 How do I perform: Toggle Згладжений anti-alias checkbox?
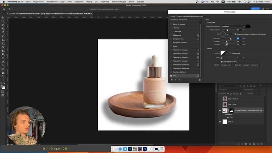pos(229,53)
